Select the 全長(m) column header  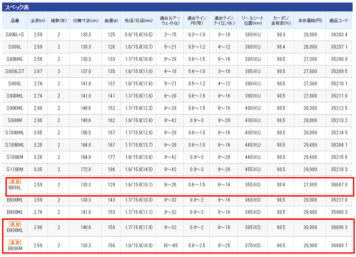tap(38, 21)
